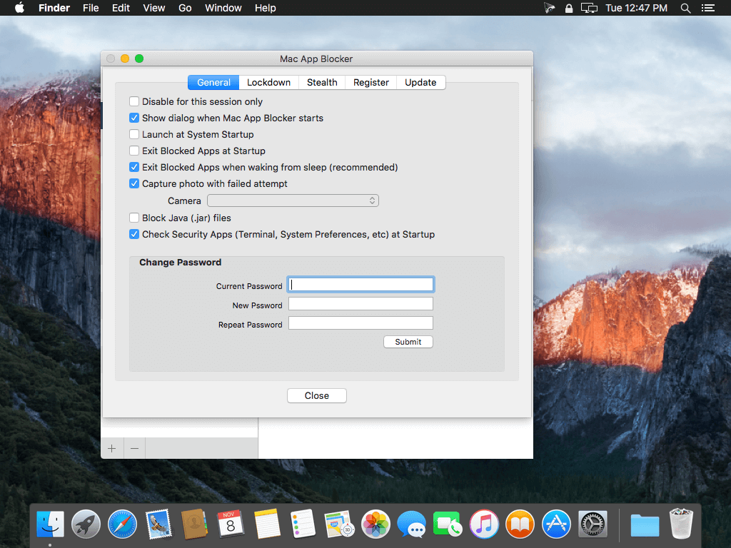Screen dimensions: 731x548
Task: Open the Finder menu
Action: pyautogui.click(x=54, y=8)
